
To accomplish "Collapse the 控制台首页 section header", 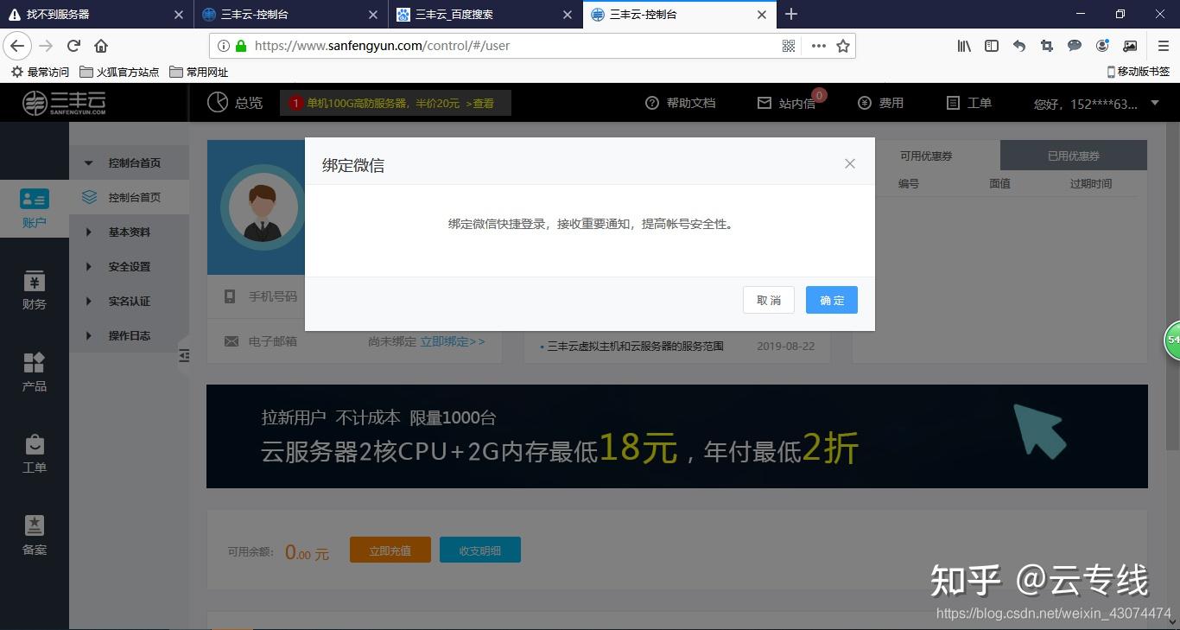I will [129, 162].
